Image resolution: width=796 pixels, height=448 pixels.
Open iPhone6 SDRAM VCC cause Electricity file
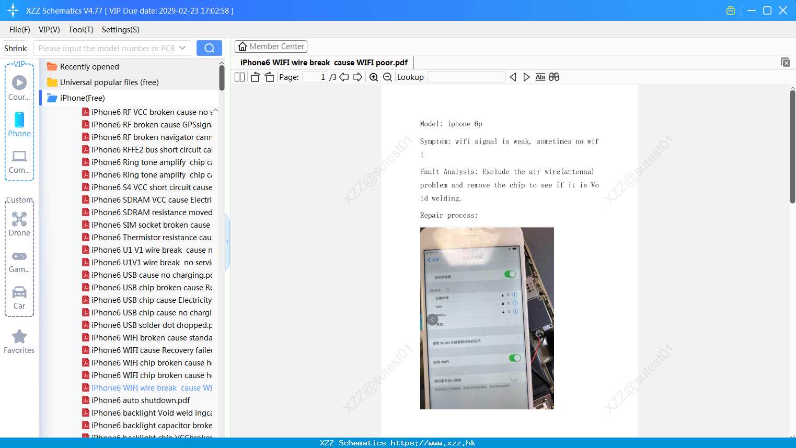pos(147,200)
